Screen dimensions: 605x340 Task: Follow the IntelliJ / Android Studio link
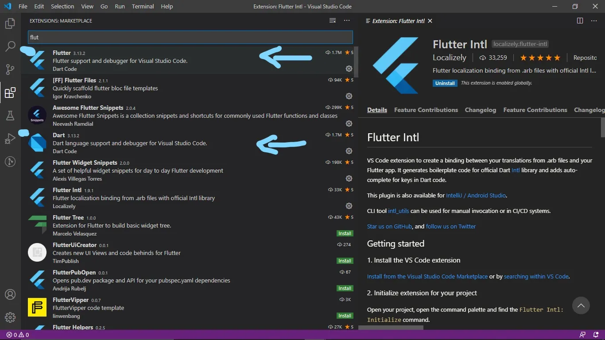coord(476,195)
